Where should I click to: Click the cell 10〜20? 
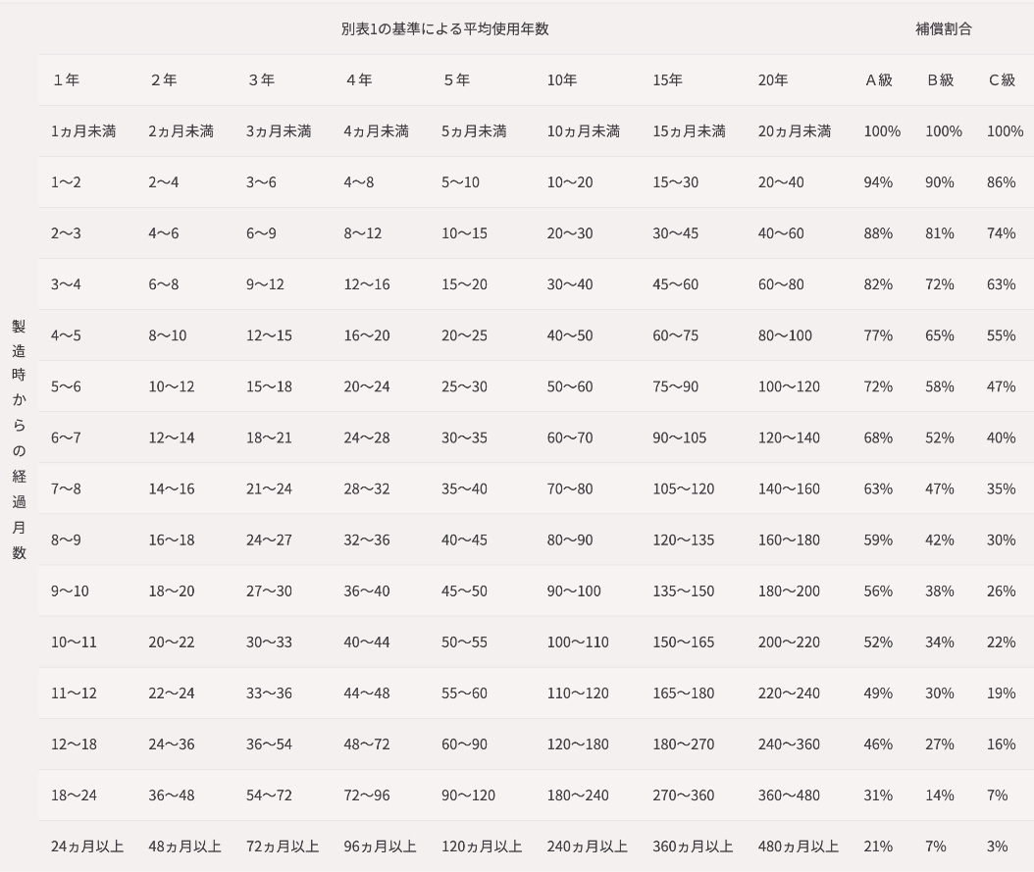tap(570, 182)
